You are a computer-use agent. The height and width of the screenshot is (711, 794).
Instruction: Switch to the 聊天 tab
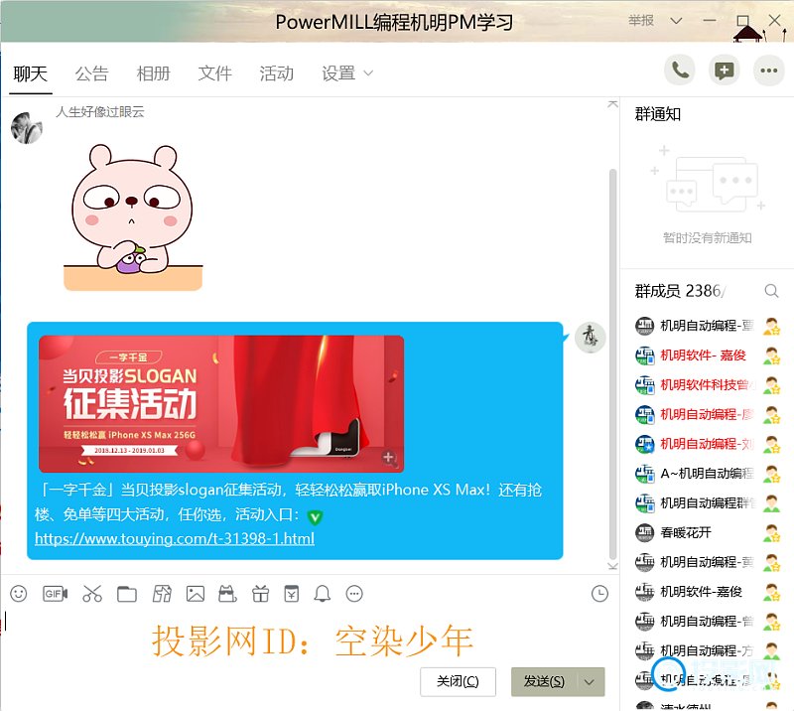tap(30, 73)
